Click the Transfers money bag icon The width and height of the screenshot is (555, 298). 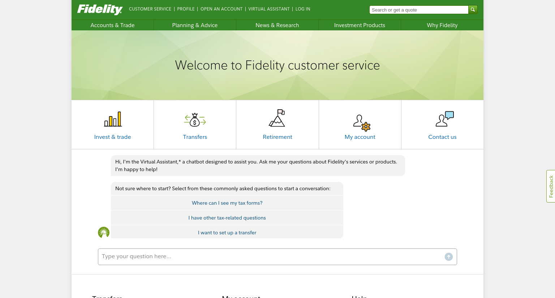195,120
